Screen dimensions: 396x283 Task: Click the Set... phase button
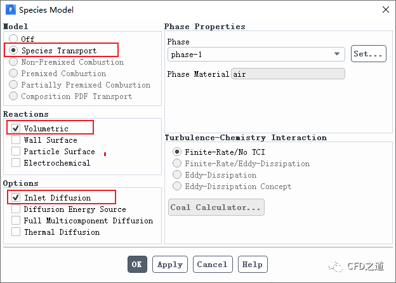point(368,54)
